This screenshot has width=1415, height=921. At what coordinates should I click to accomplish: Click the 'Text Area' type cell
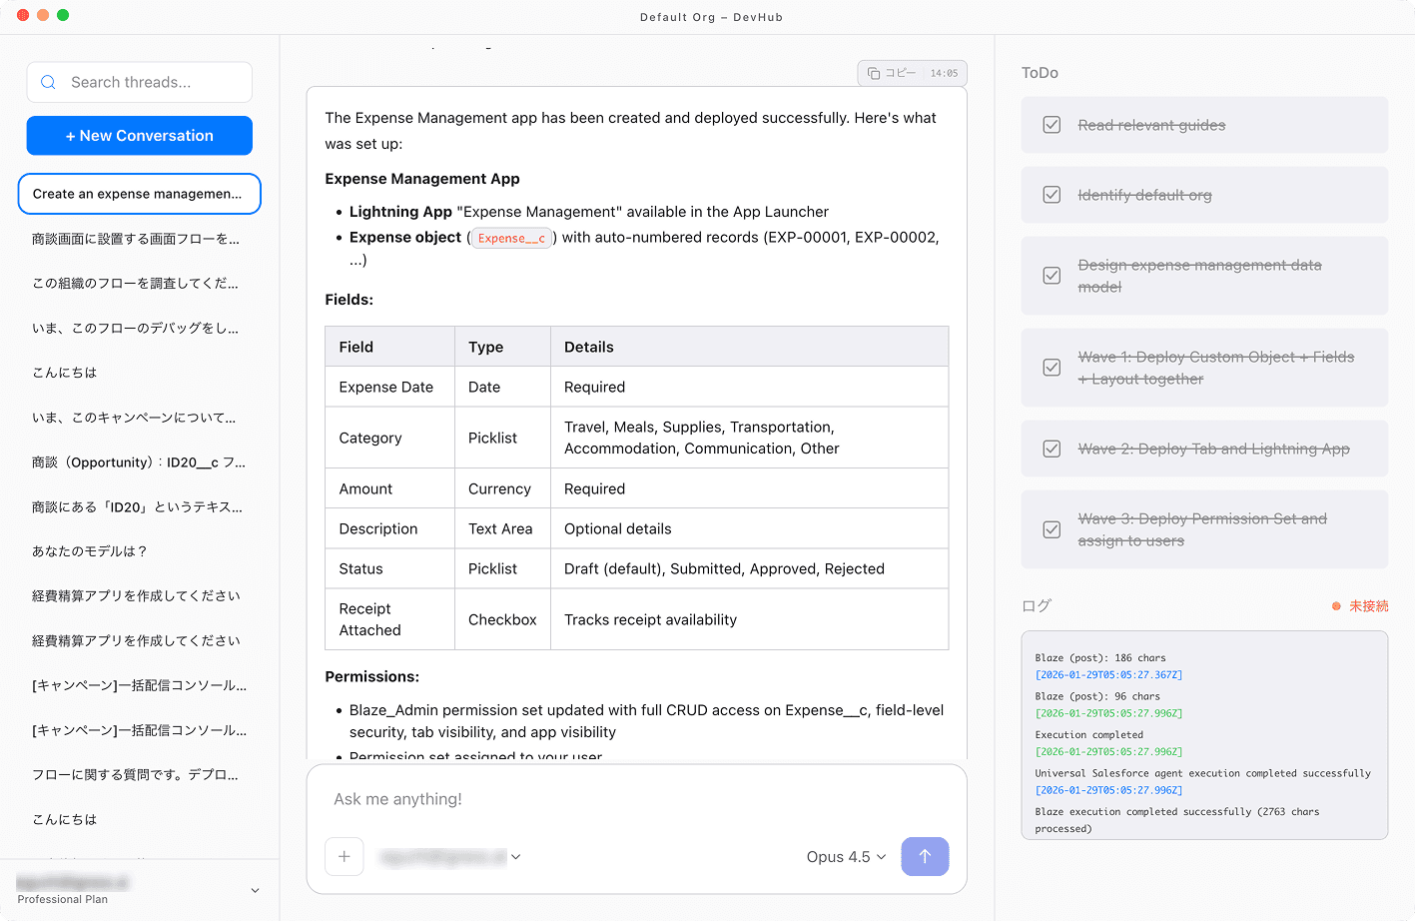tap(502, 528)
